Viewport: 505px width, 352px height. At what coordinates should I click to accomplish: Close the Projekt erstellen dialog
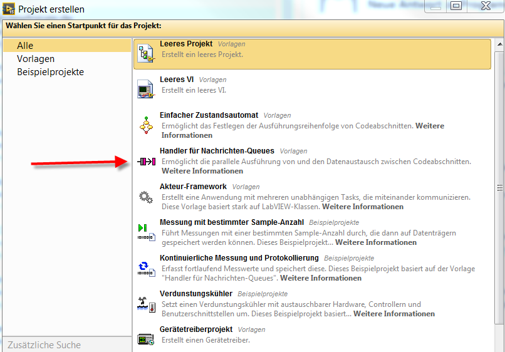pyautogui.click(x=486, y=6)
